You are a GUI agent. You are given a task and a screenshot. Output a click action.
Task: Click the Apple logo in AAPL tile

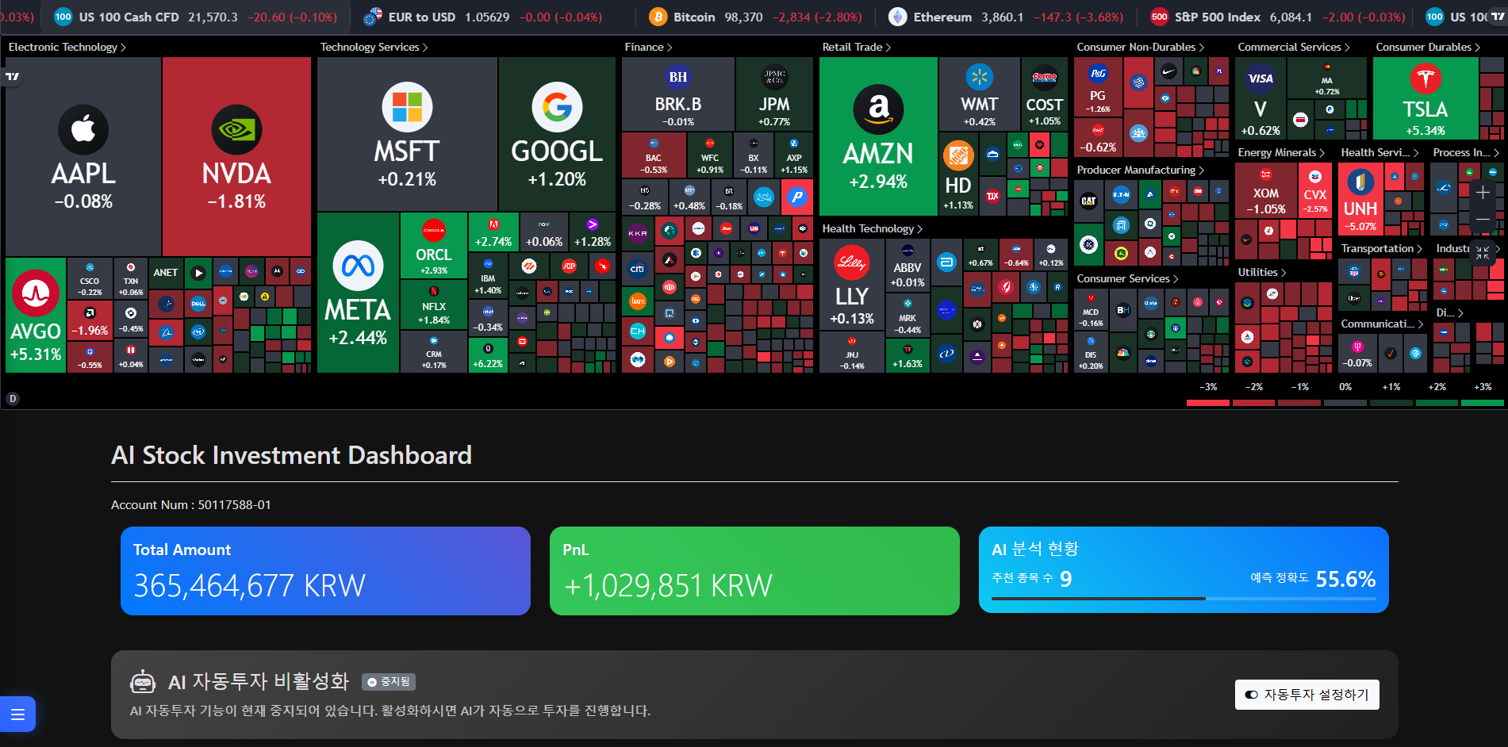click(x=83, y=129)
